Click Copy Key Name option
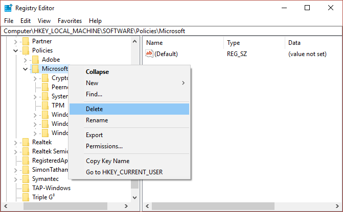This screenshot has width=343, height=212. [x=107, y=161]
